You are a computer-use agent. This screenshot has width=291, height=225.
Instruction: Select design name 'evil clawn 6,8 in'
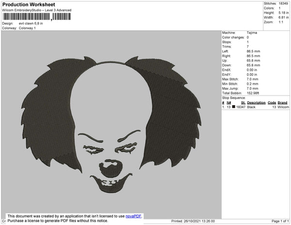point(31,23)
